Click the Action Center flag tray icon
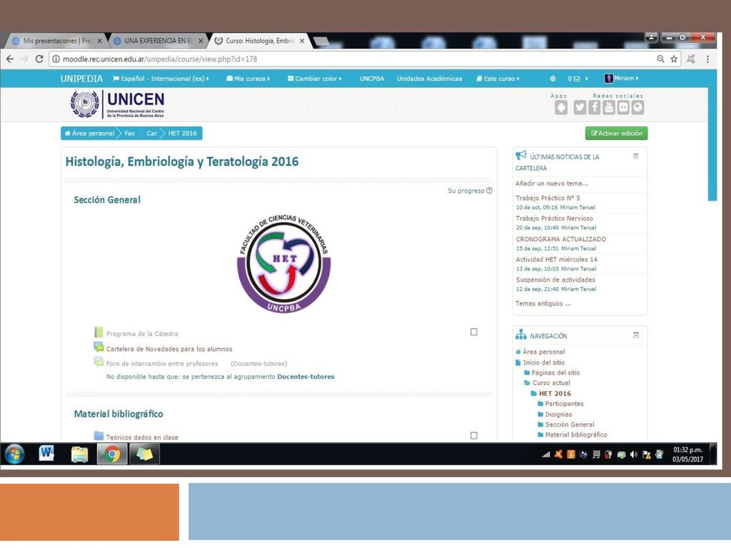 646,455
